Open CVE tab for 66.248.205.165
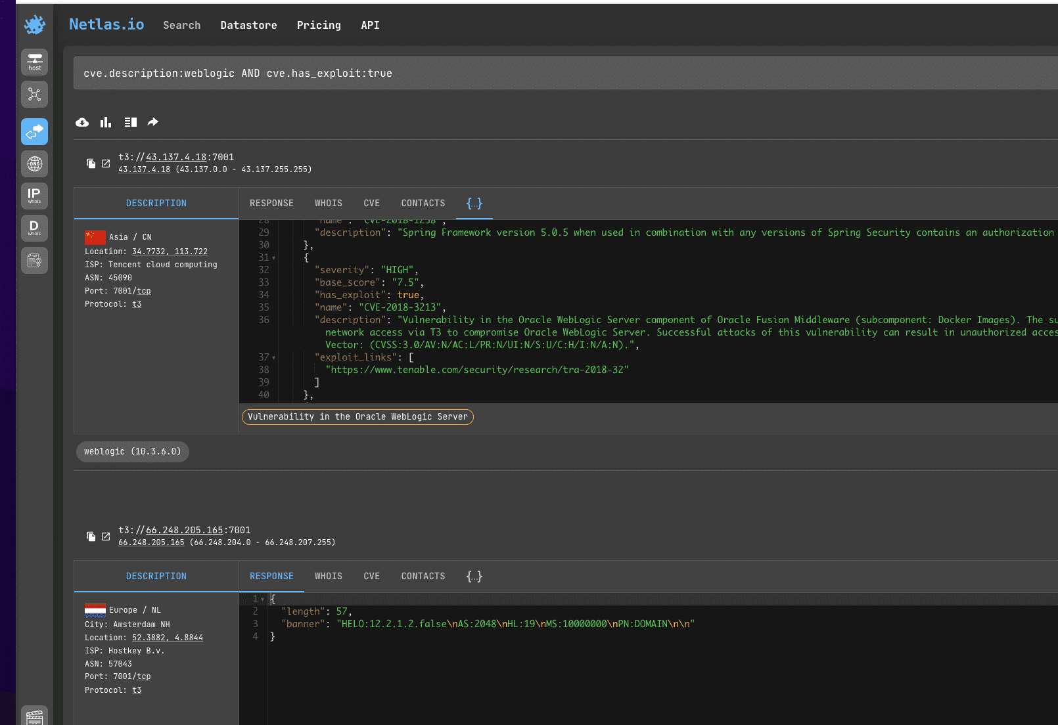Viewport: 1058px width, 725px height. pyautogui.click(x=372, y=577)
